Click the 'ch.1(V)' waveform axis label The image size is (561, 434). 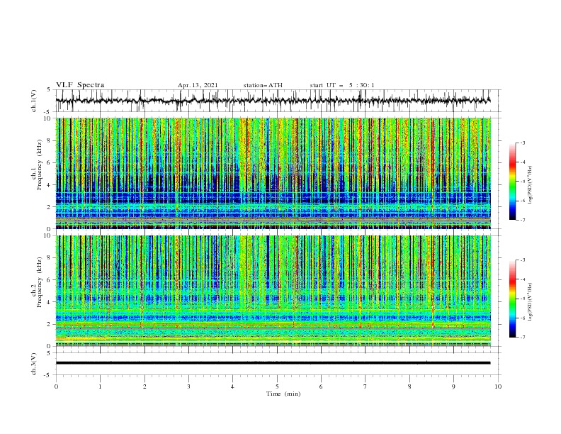pyautogui.click(x=34, y=101)
